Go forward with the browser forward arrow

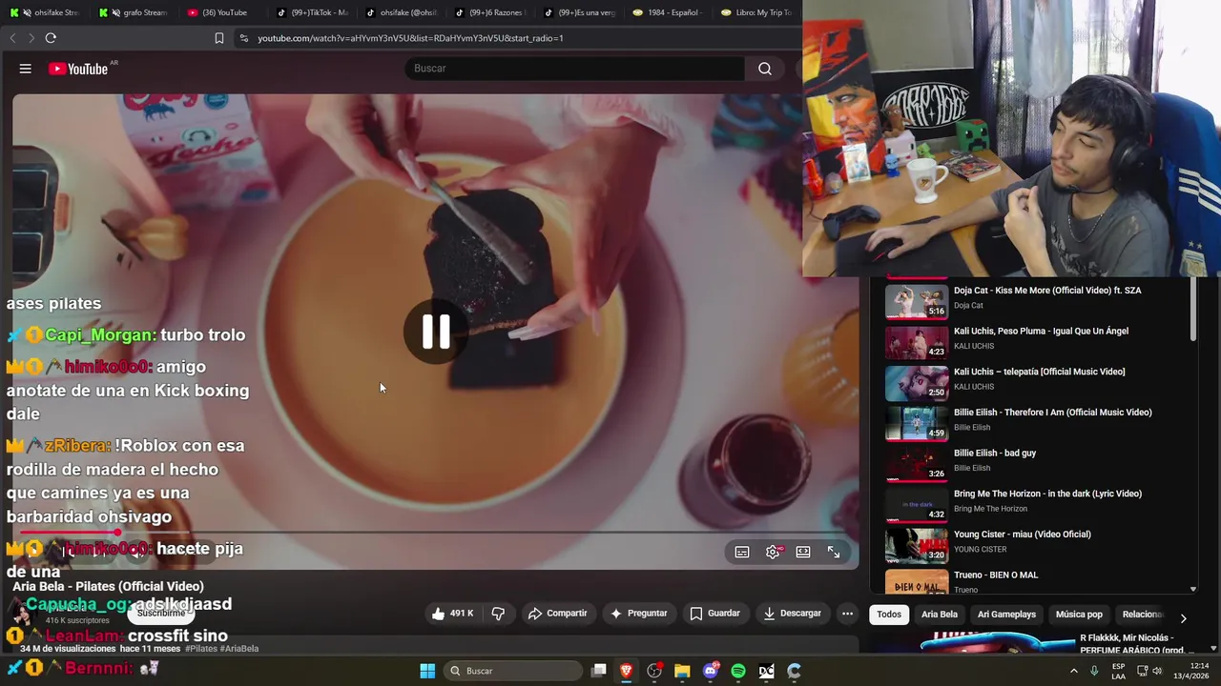coord(31,38)
